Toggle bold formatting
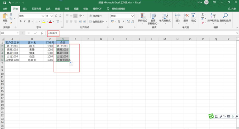Screen dimensions: 239x129 21,22
